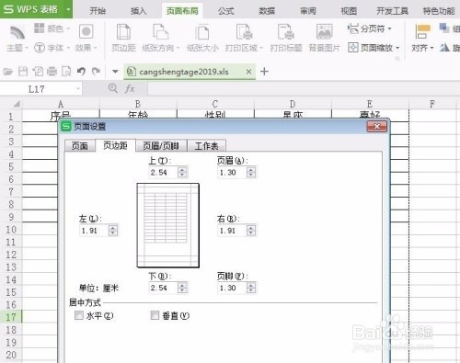Screen dimensions: 460x363
Task: Switch to the 审阅 ribbon tab
Action: coord(308,11)
